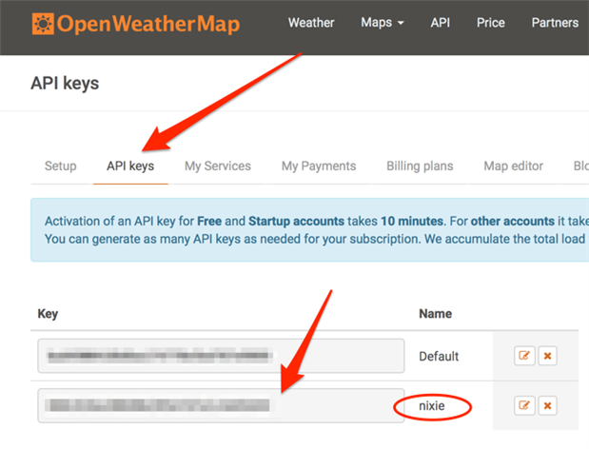Viewport: 589px width, 449px height.
Task: Click the OpenWeatherMap sun logo icon
Action: pyautogui.click(x=43, y=24)
